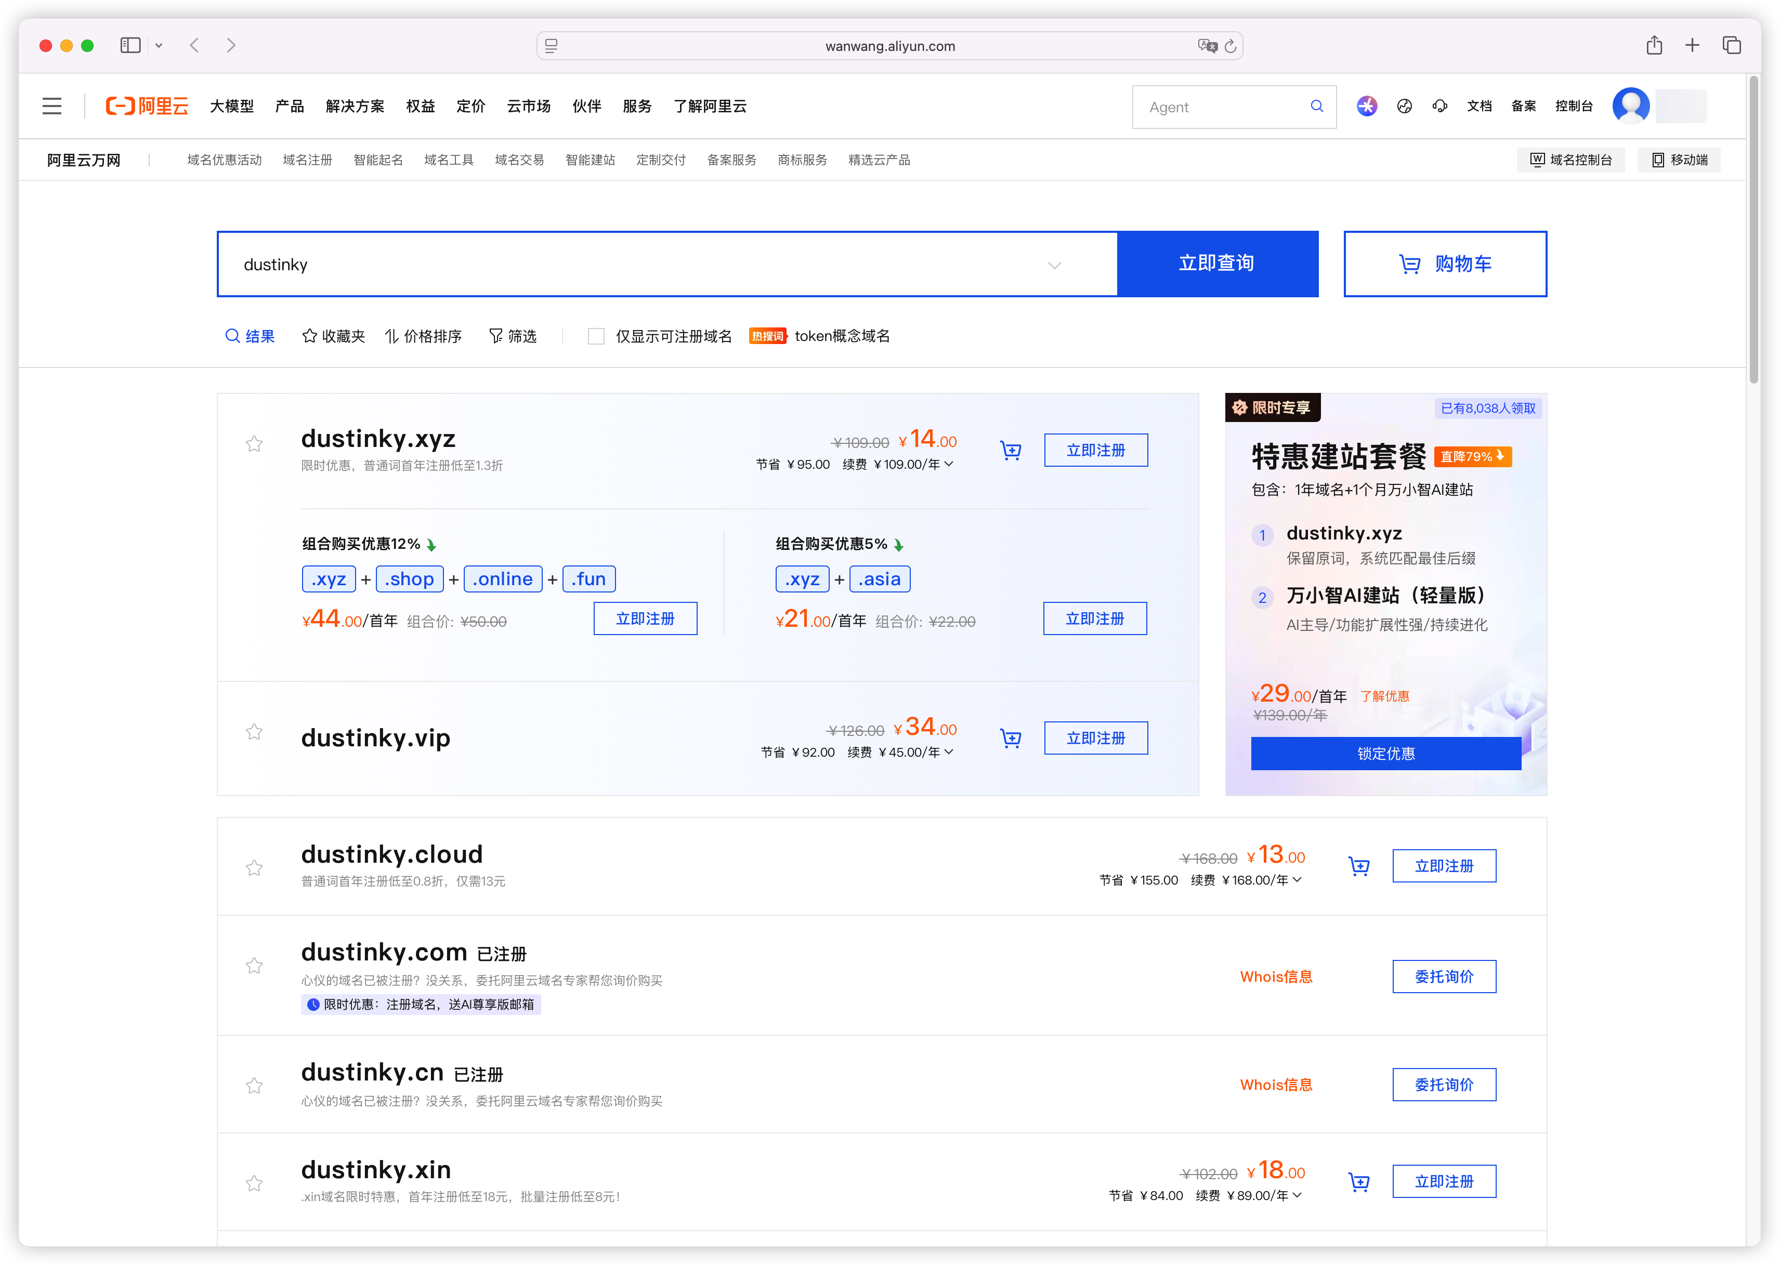The image size is (1780, 1265).
Task: Select 域名交易 in sub navigation
Action: pos(519,160)
